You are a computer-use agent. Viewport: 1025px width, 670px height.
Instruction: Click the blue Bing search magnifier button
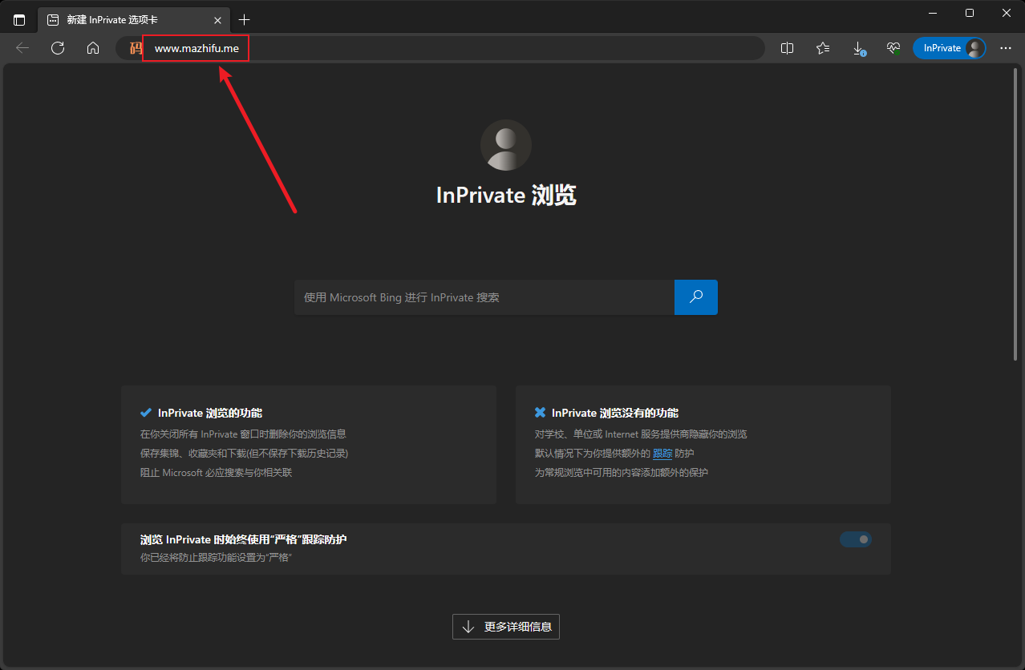click(x=696, y=297)
